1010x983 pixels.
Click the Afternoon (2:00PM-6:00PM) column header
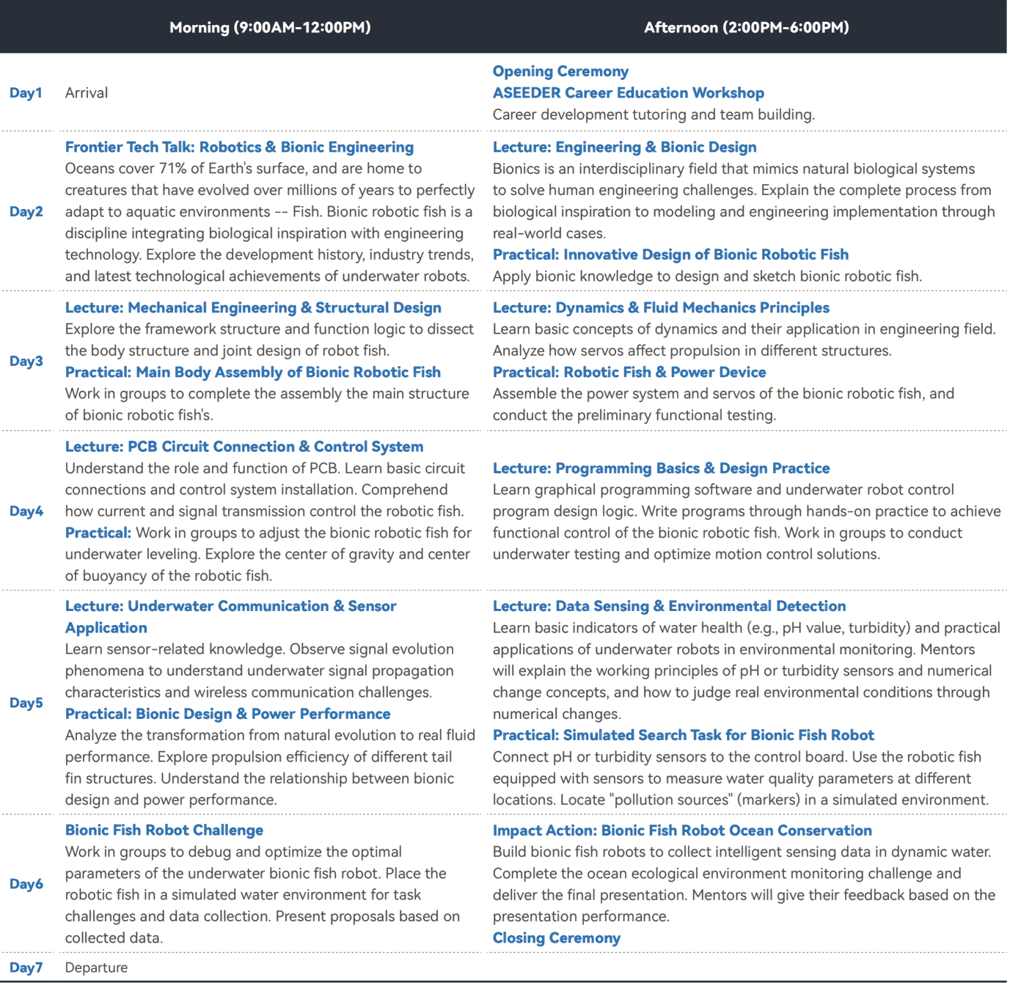point(746,28)
